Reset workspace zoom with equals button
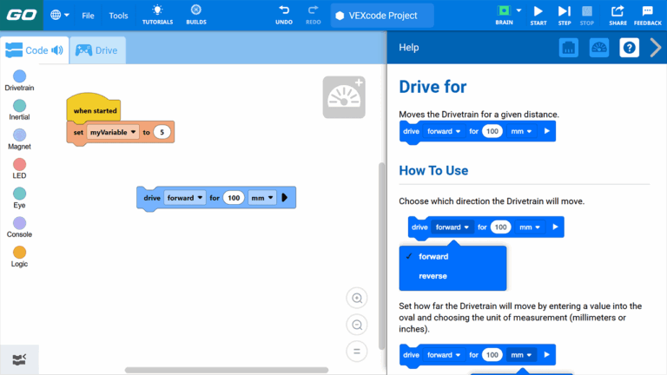667x375 pixels. (357, 352)
